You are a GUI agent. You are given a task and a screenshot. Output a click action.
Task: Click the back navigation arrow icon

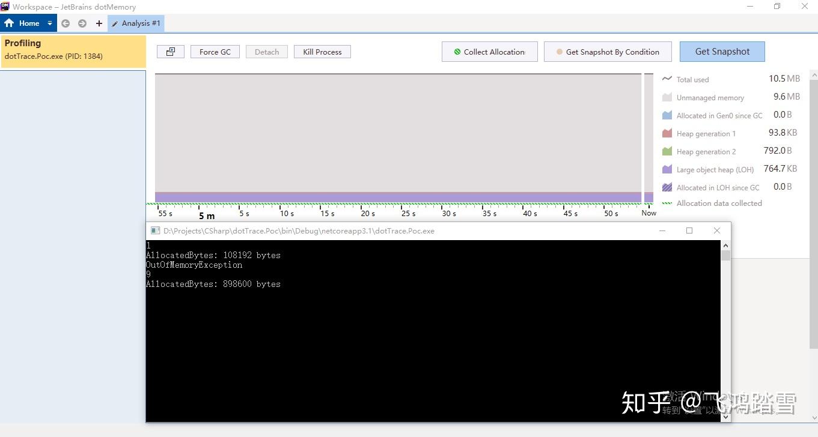click(x=65, y=23)
